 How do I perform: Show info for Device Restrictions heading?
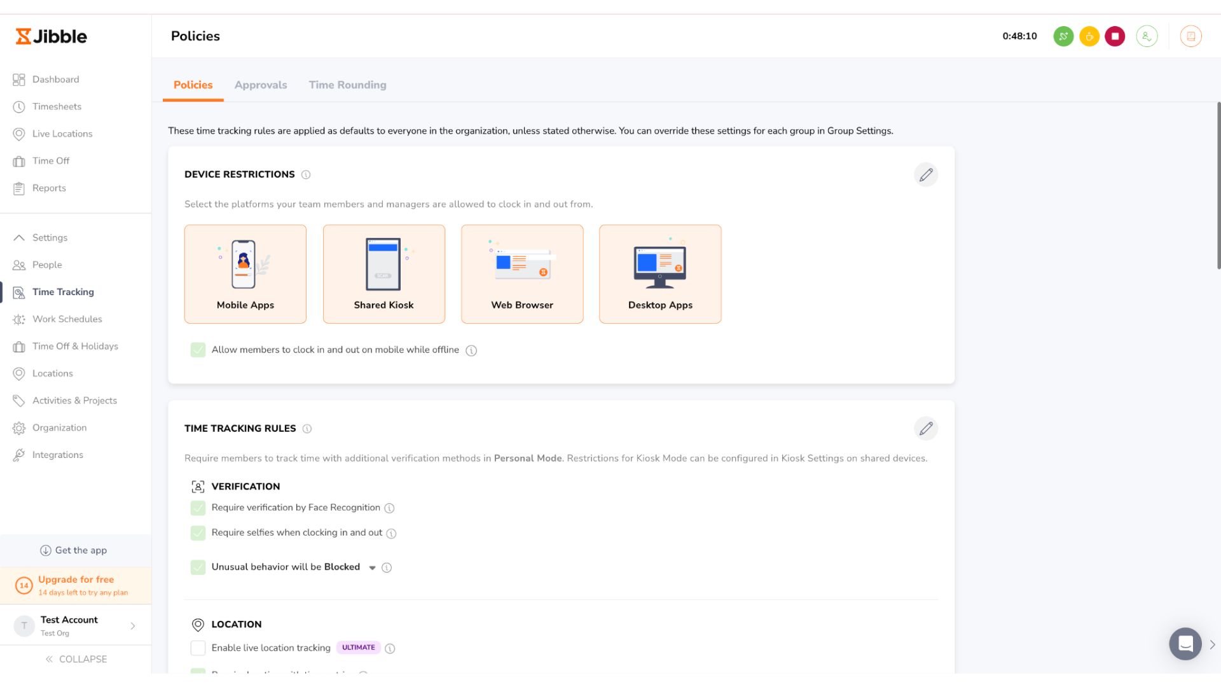(x=306, y=175)
